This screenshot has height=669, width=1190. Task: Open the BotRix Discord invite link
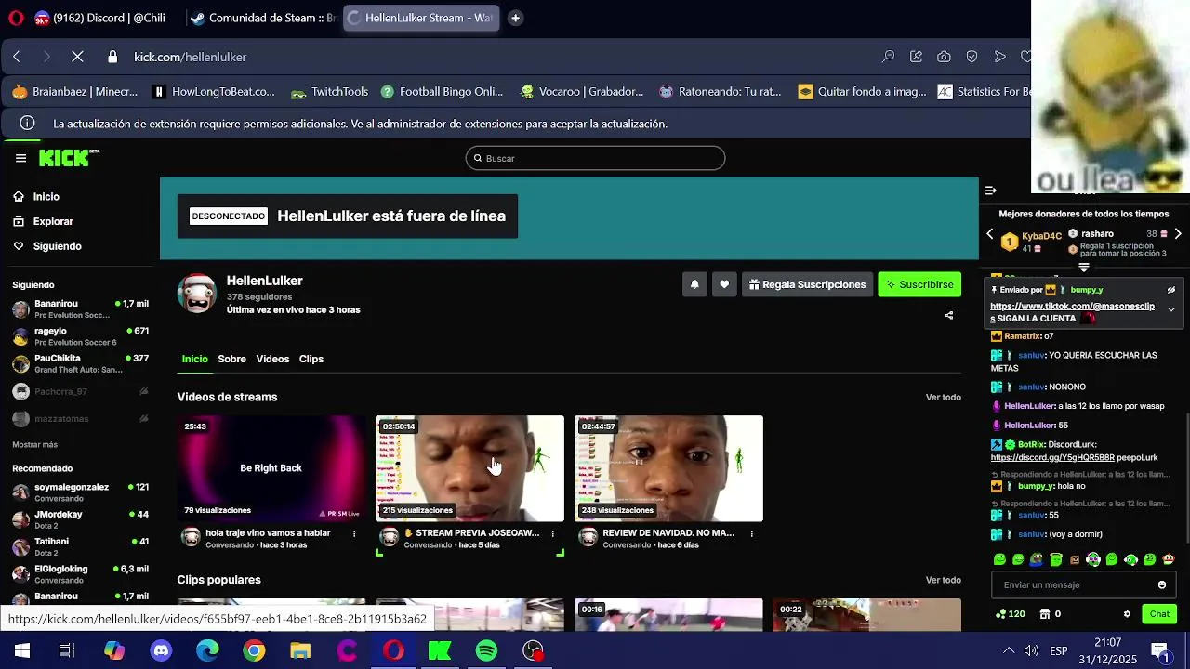point(1052,457)
